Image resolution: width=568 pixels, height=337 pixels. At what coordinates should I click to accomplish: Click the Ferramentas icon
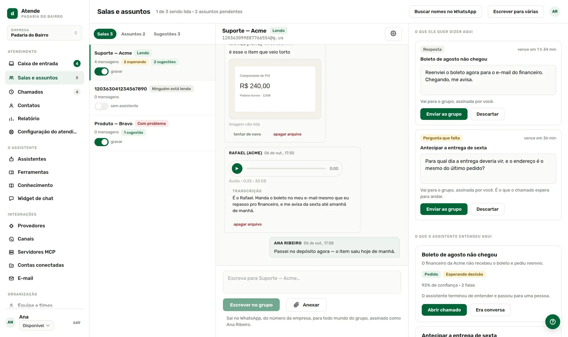coord(11,172)
